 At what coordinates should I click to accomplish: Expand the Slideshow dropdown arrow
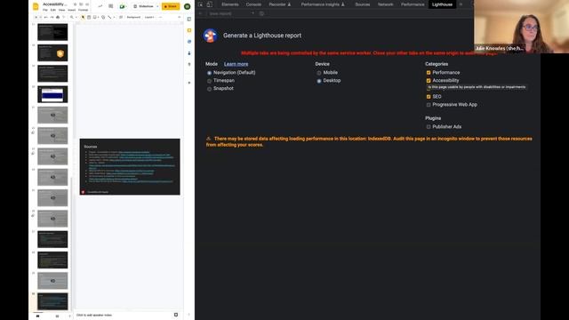pyautogui.click(x=157, y=6)
